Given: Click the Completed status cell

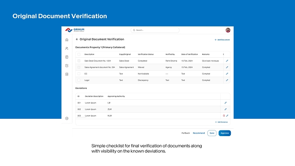Looking at the screenshot, I should pos(142,61).
